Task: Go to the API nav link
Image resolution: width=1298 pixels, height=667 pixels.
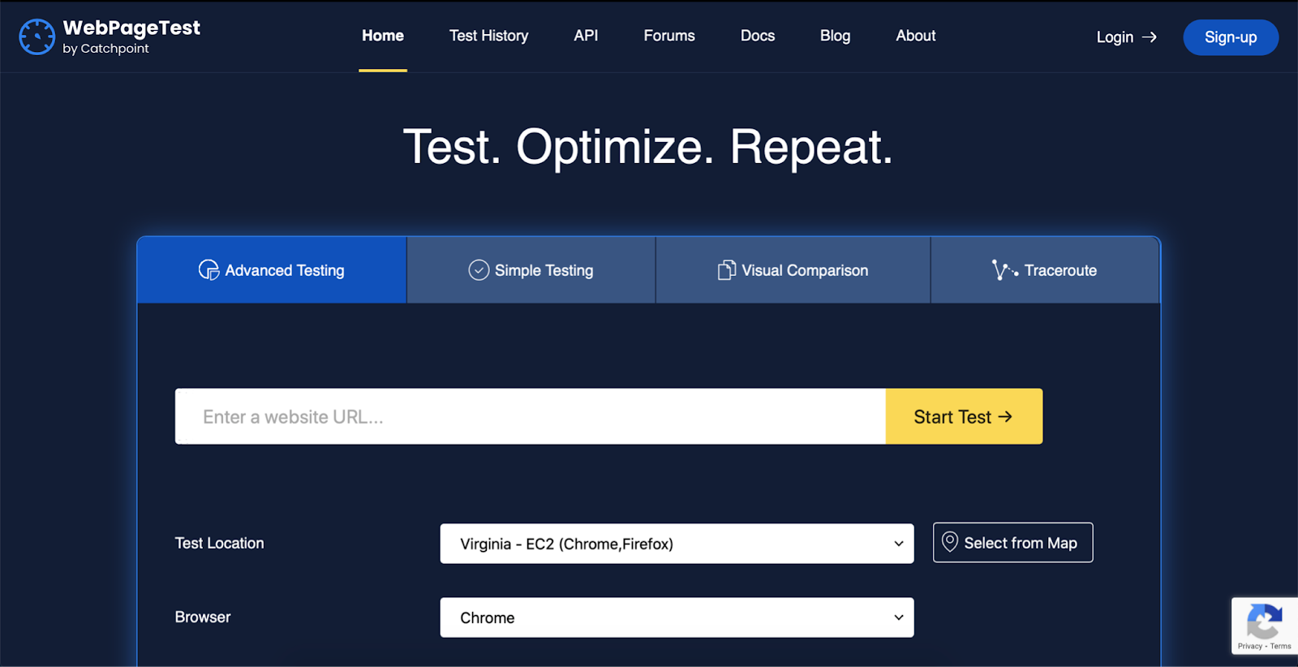Action: pyautogui.click(x=586, y=36)
